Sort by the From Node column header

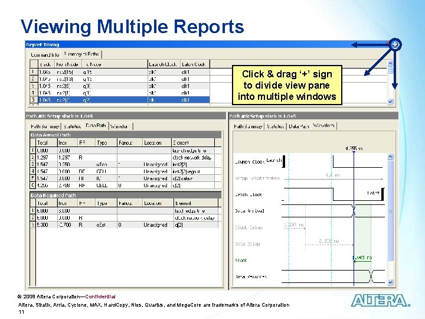68,64
